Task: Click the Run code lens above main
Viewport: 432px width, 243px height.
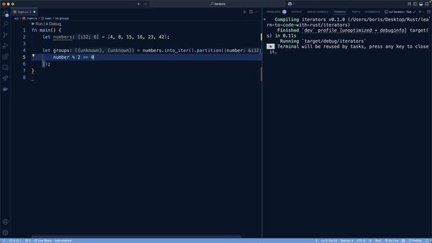Action: (x=37, y=24)
